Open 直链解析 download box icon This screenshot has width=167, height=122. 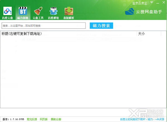pos(69,11)
